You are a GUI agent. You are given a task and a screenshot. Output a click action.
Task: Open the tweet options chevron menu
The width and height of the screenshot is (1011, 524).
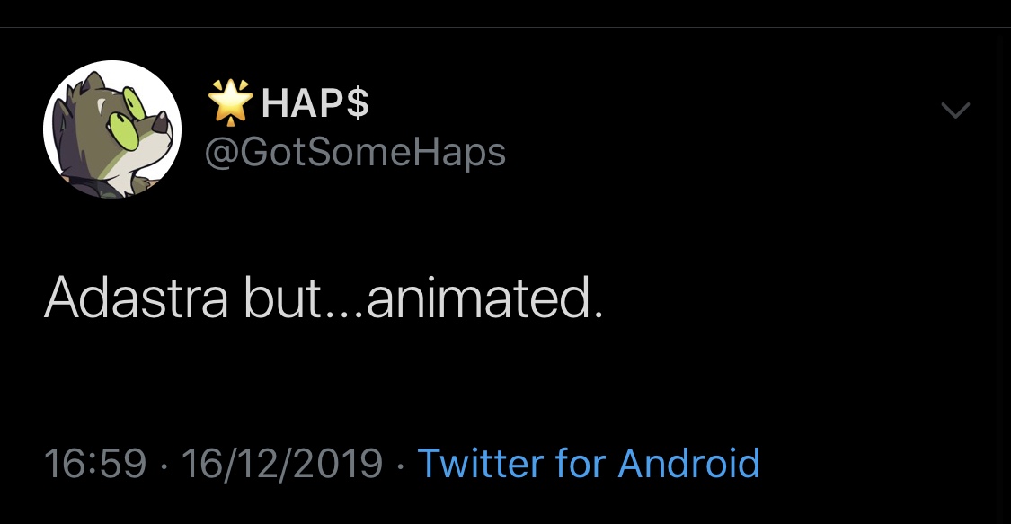point(954,111)
